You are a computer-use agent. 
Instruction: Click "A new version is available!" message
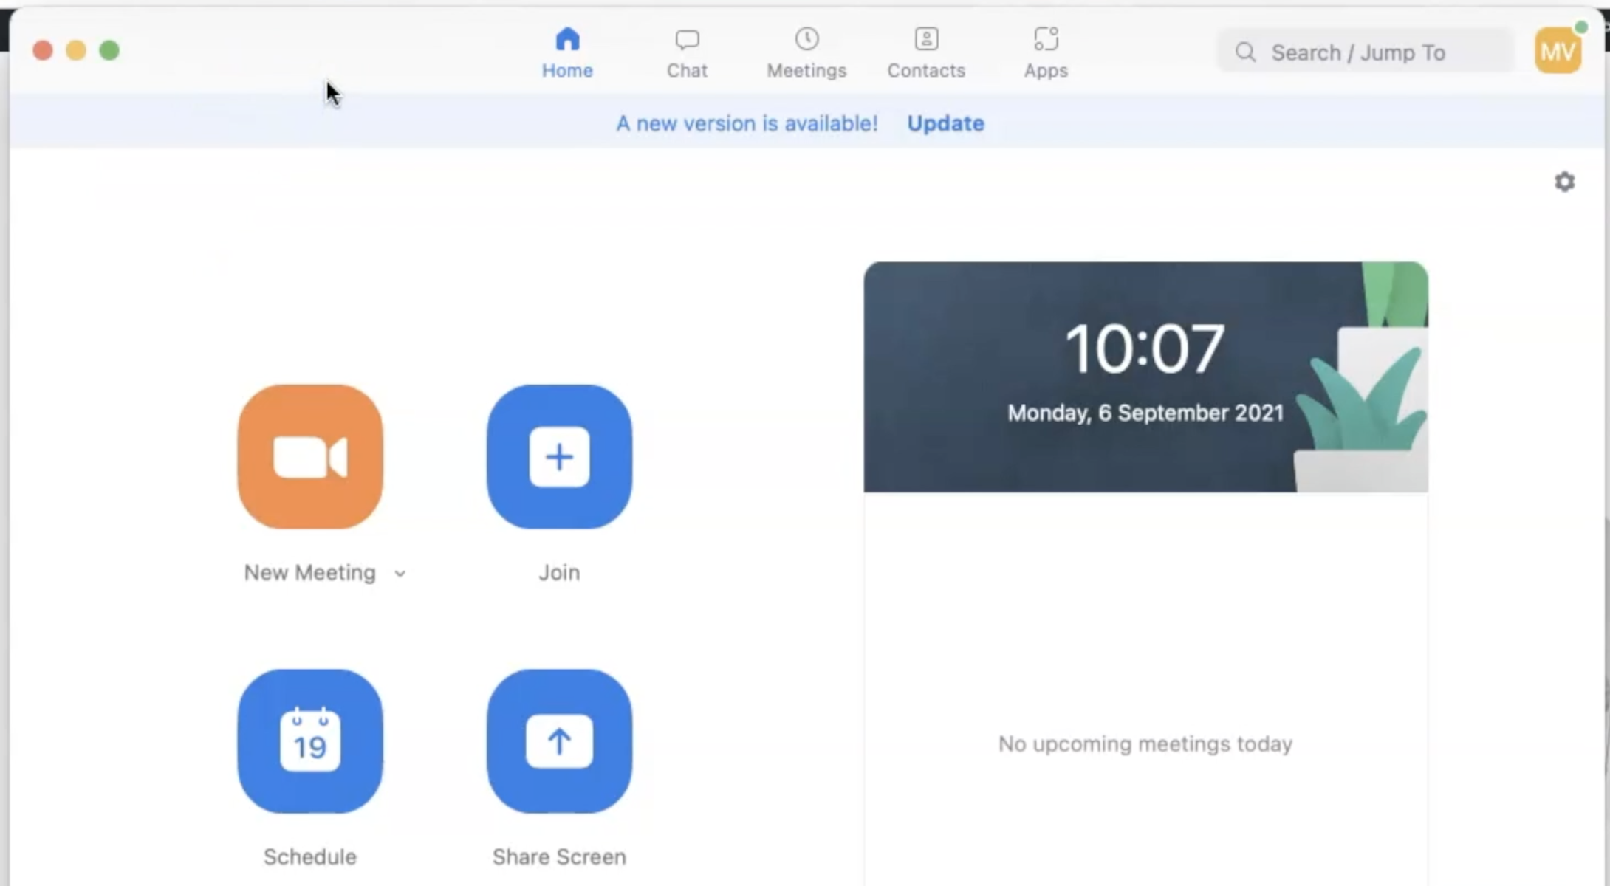[x=747, y=123]
